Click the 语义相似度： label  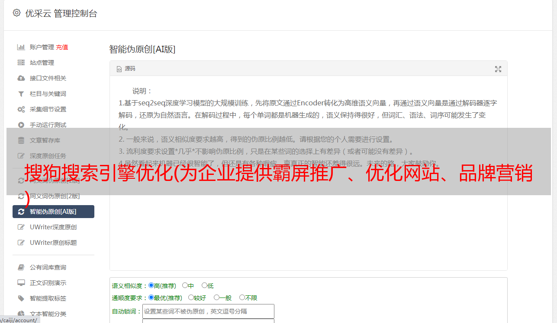130,286
